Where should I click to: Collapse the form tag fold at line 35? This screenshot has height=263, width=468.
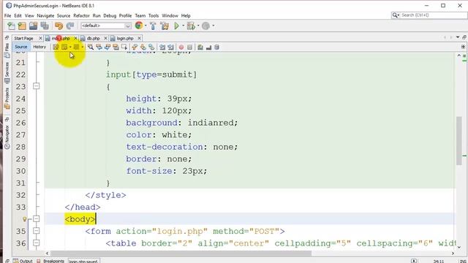pos(36,231)
